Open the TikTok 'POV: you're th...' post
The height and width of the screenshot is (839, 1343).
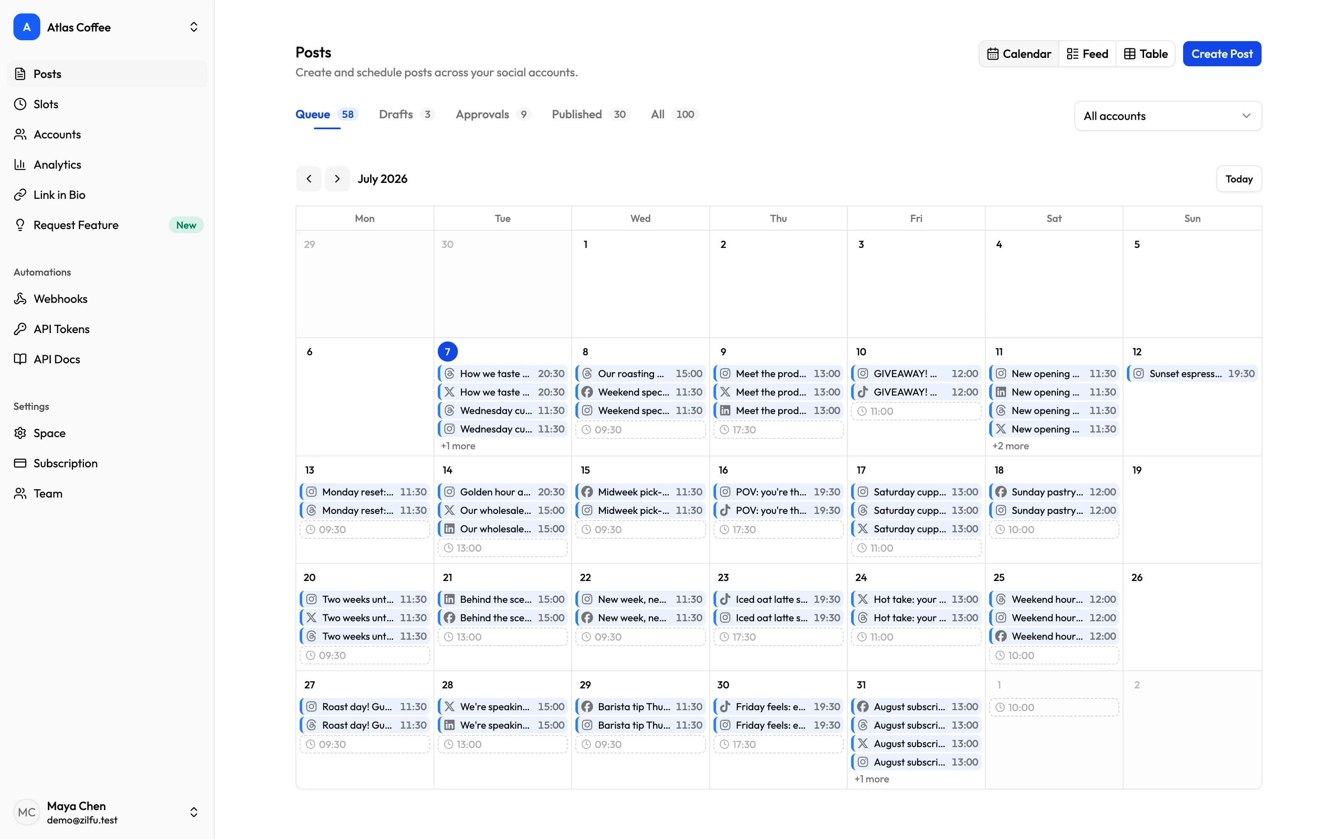coord(779,511)
